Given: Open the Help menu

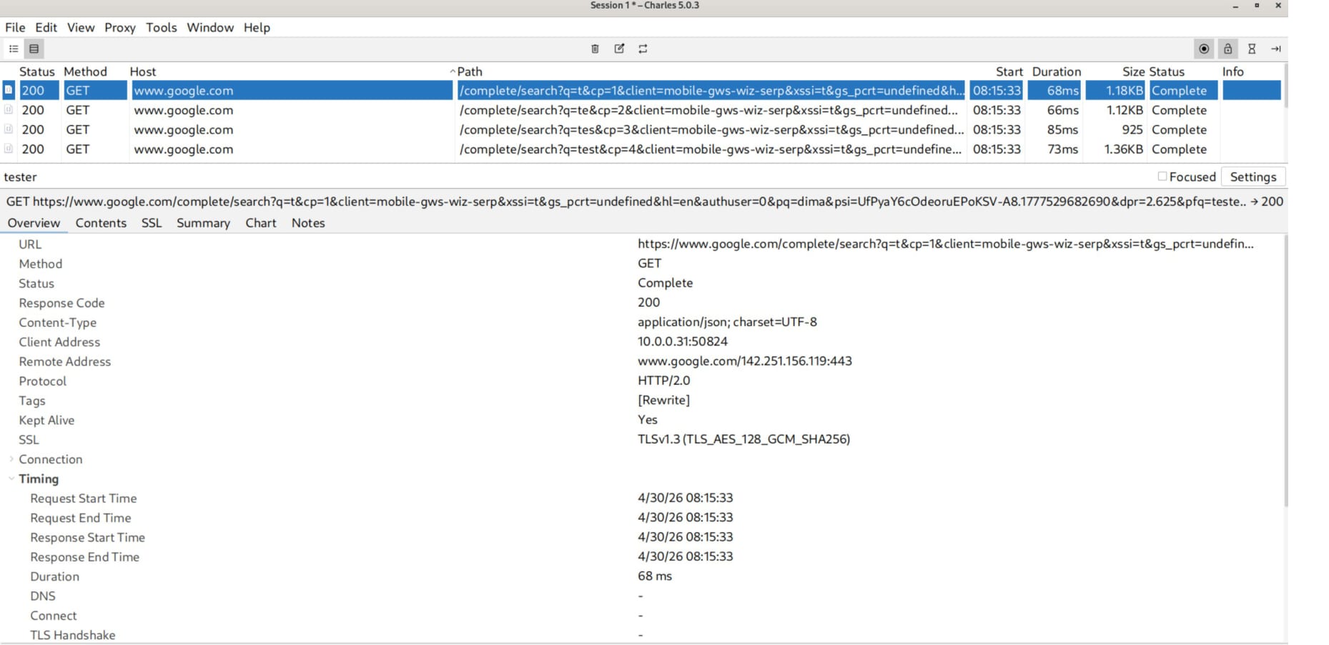Looking at the screenshot, I should point(257,27).
